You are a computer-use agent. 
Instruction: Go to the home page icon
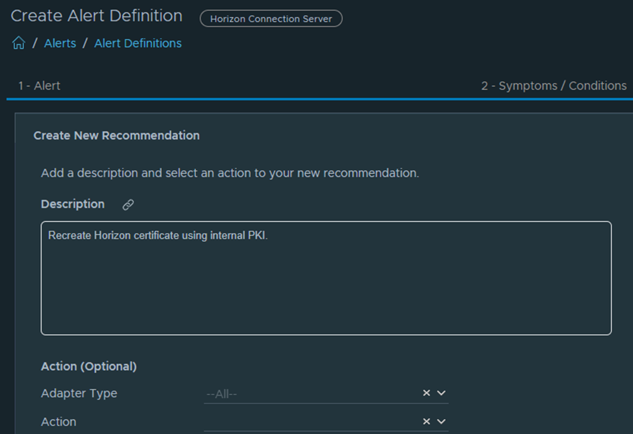[19, 43]
